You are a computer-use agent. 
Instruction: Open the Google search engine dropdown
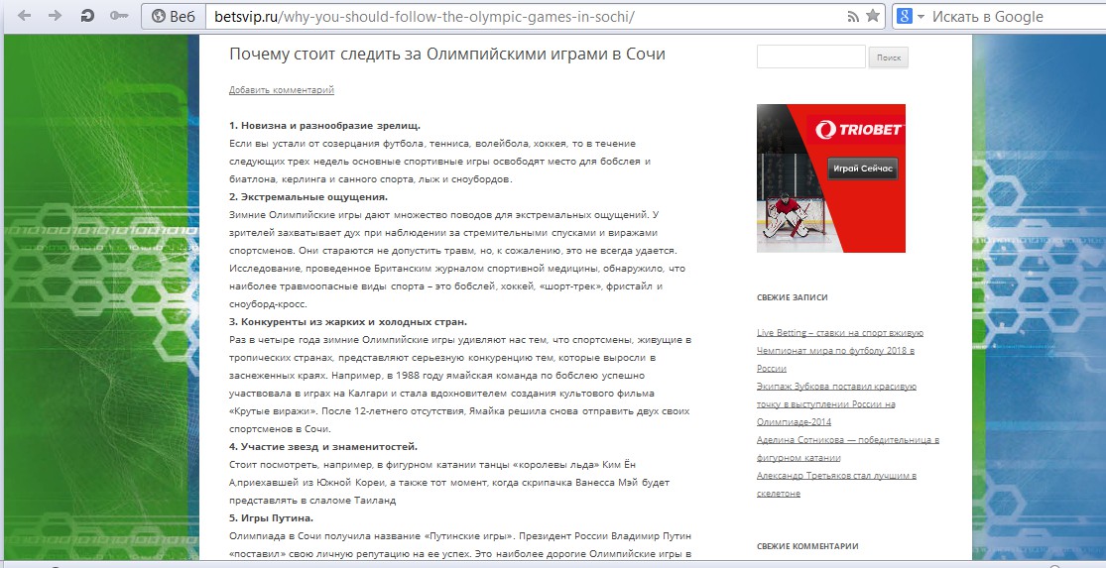(911, 16)
